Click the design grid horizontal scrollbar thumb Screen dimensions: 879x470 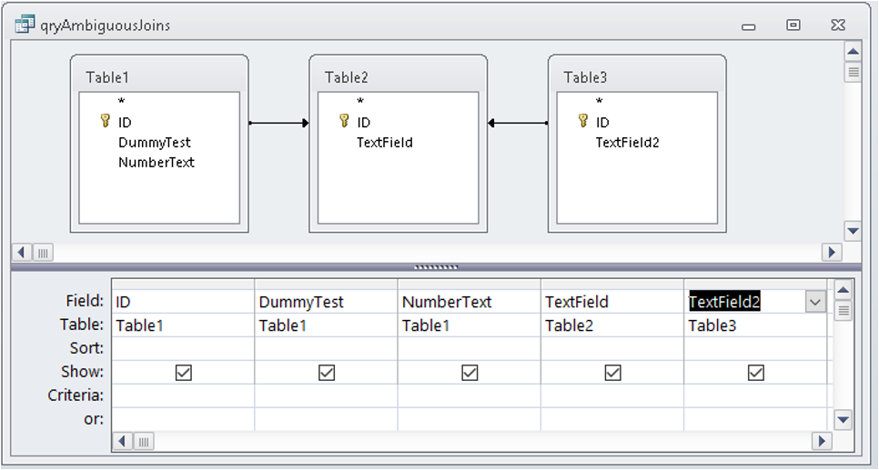[143, 441]
